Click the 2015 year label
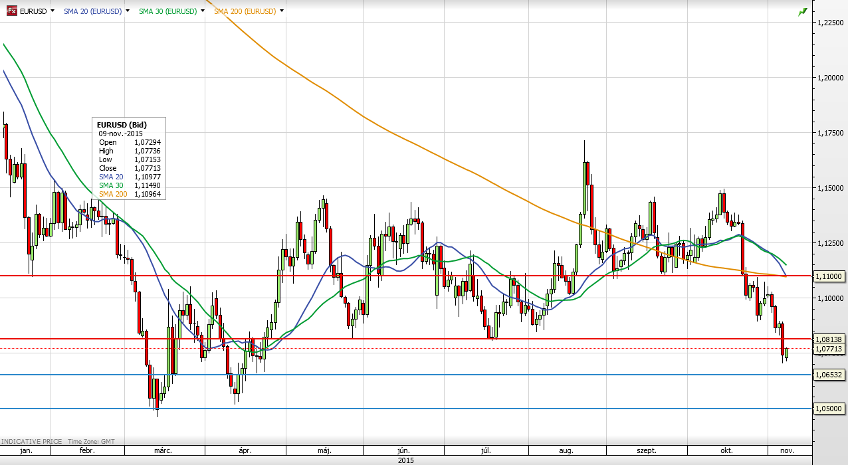The image size is (848, 465). tap(405, 460)
